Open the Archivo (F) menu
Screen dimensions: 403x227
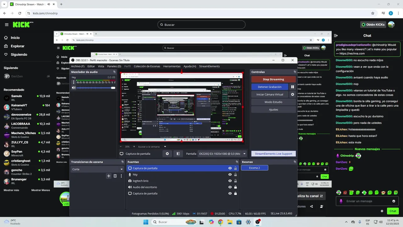tap(78, 66)
